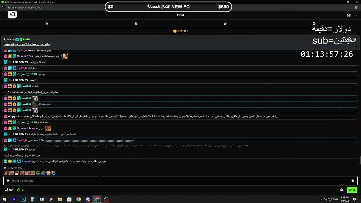Launch Calculator from taskbar

[32, 199]
